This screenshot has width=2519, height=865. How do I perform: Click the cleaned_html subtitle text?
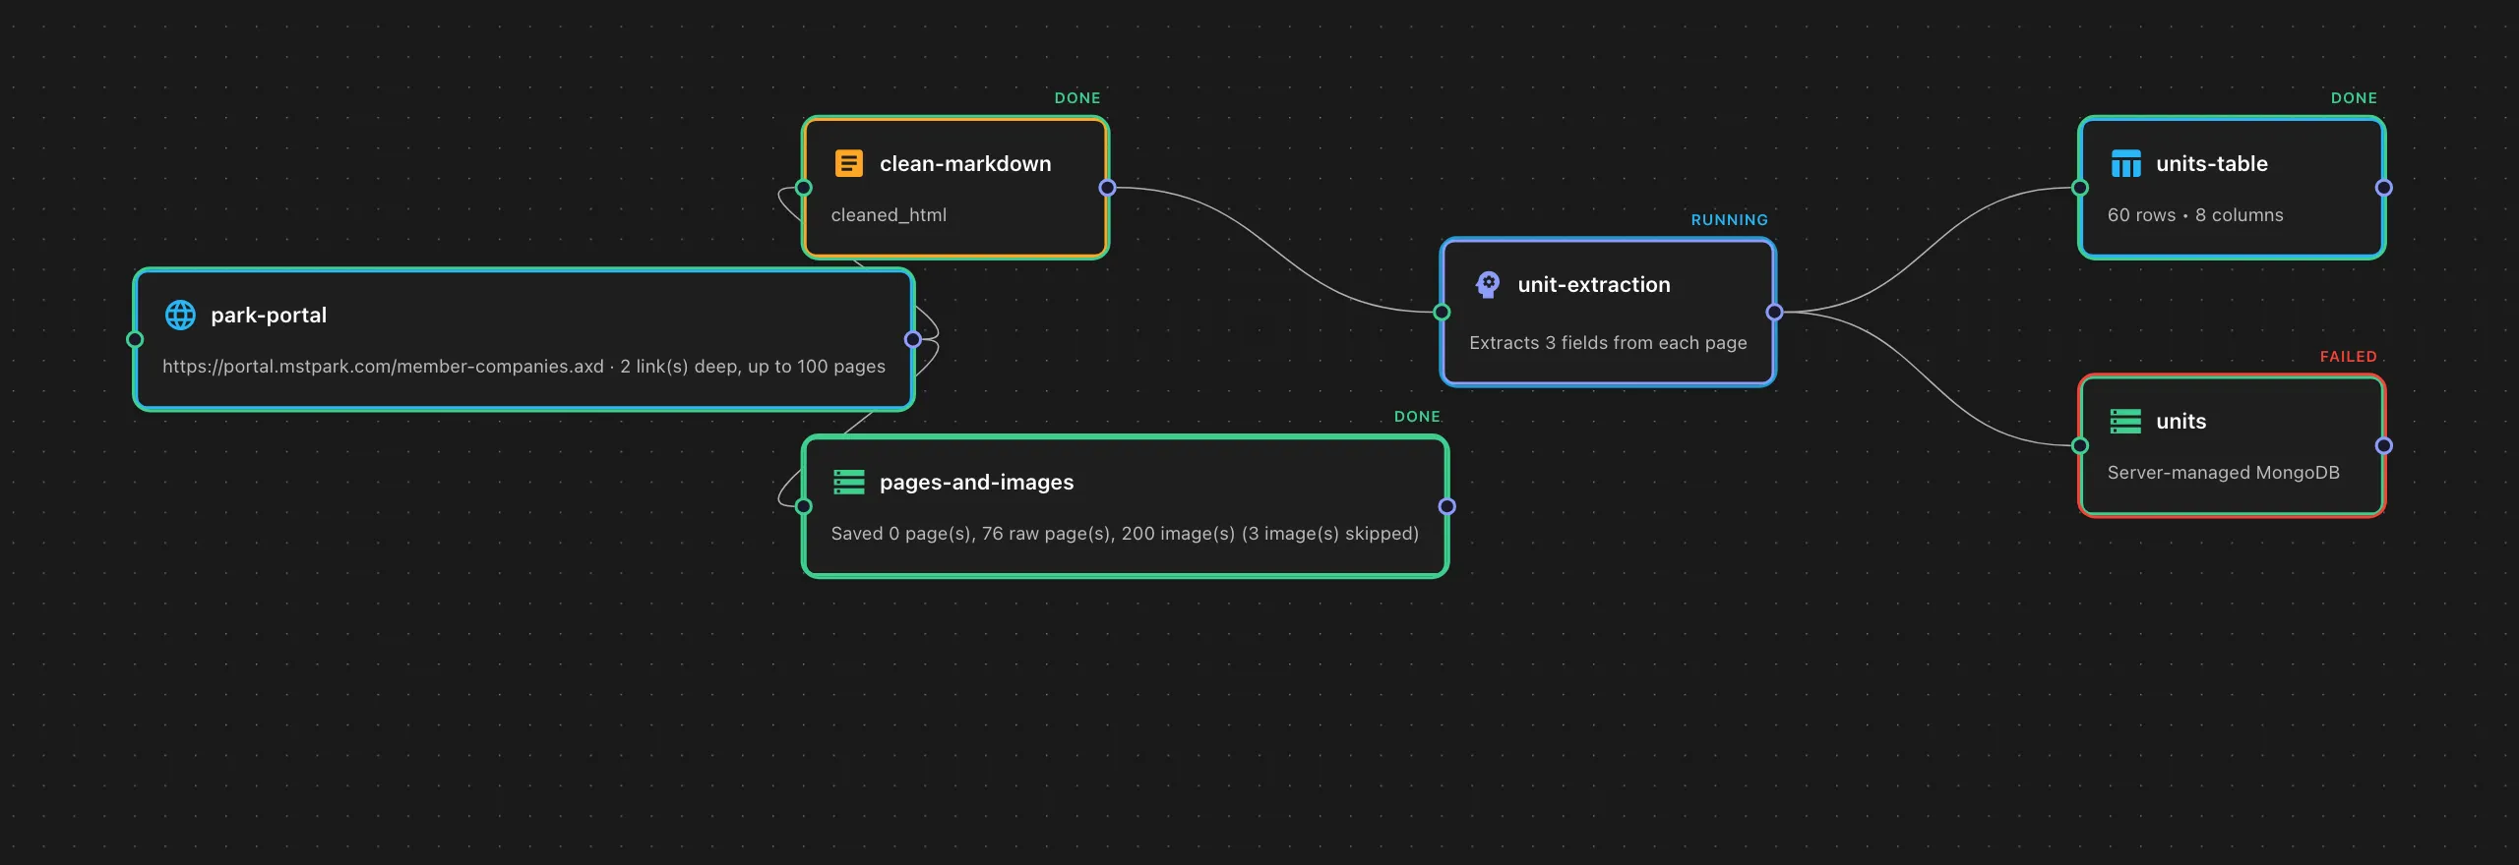[889, 215]
